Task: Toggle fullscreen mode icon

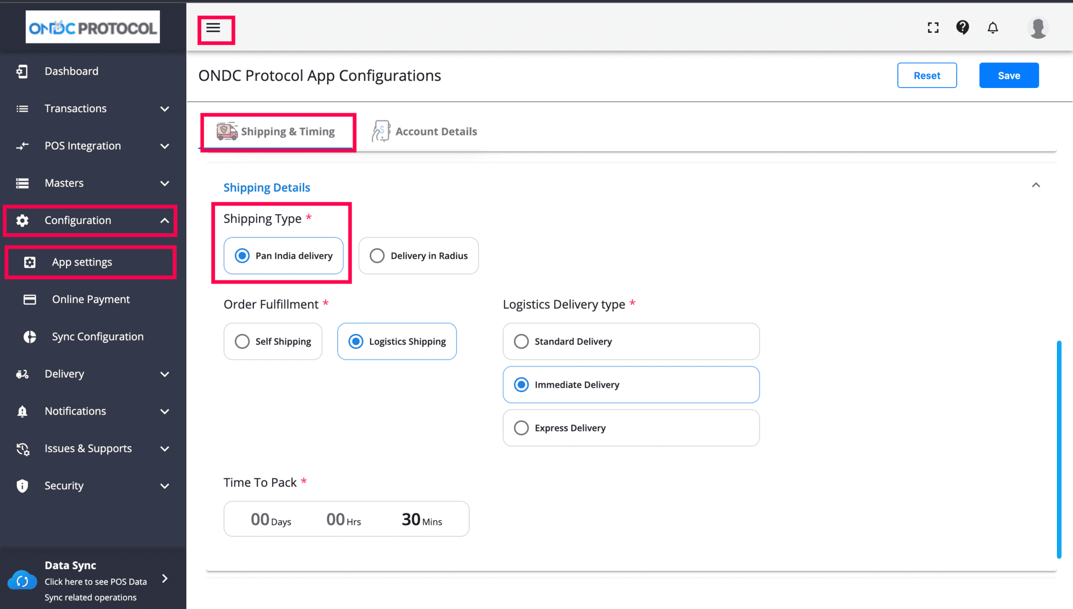Action: coord(933,28)
